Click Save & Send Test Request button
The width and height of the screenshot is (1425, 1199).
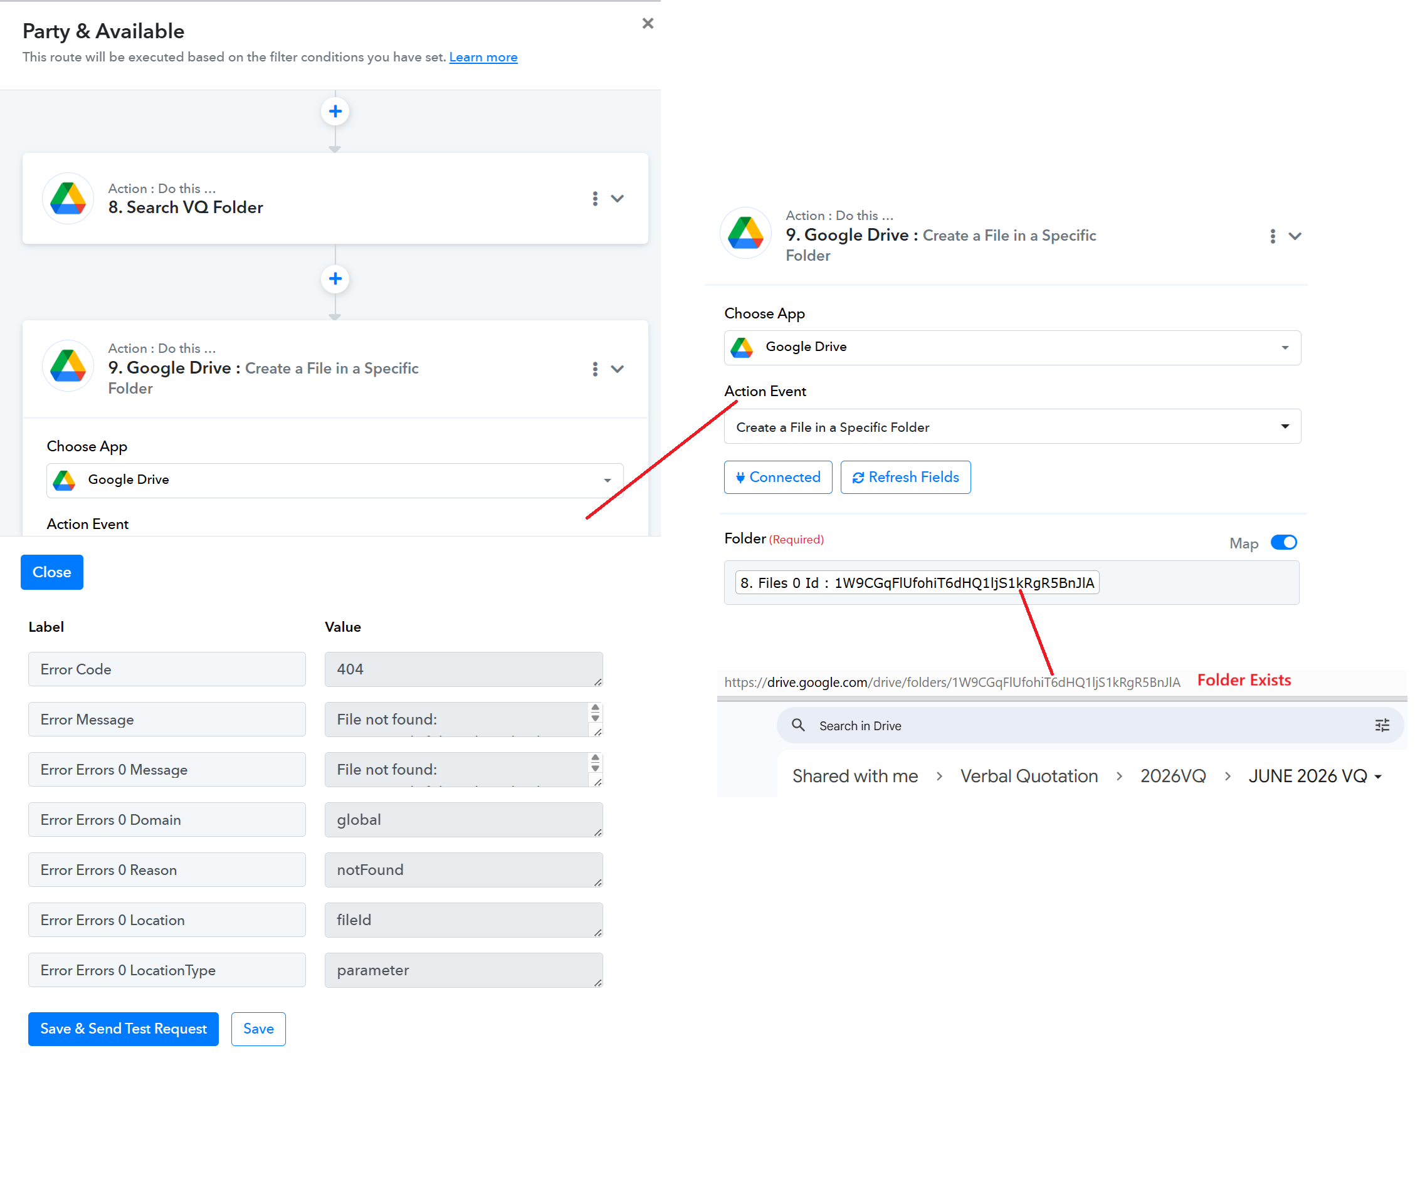123,1029
